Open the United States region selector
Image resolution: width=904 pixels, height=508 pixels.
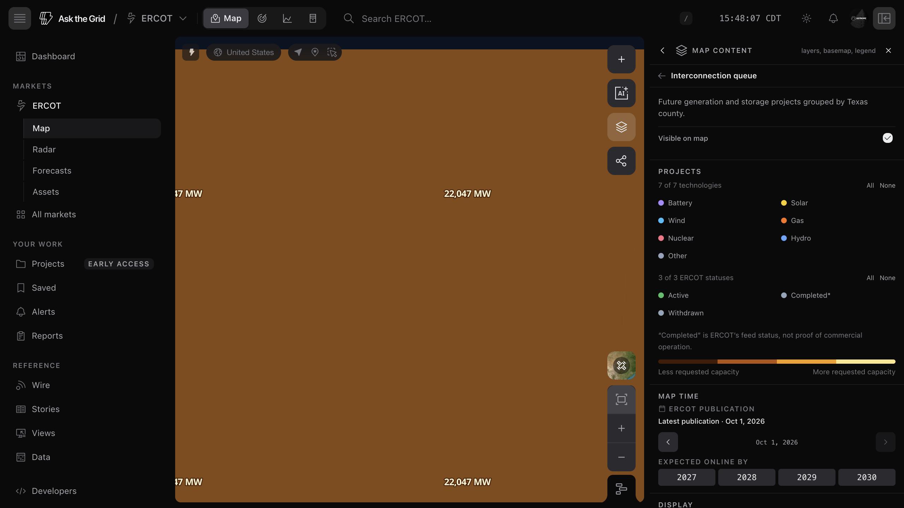click(244, 52)
